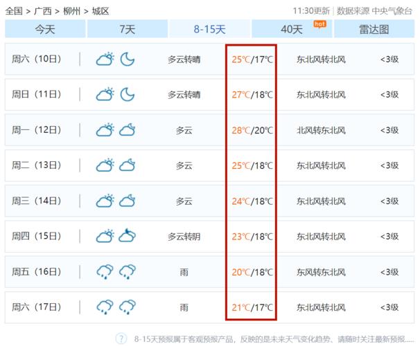Select the 8-15天 tab
The width and height of the screenshot is (420, 346).
[x=209, y=29]
